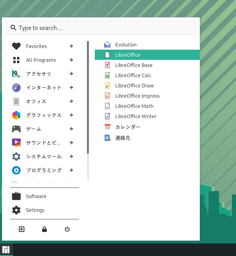Expand サウンドとビ... category arrow
This screenshot has width=236, height=256.
(x=71, y=143)
